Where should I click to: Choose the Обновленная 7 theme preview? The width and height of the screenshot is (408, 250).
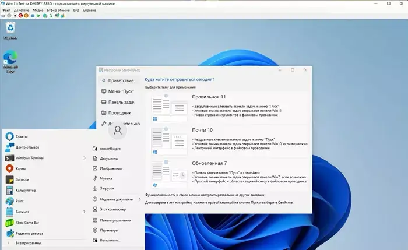[168, 174]
